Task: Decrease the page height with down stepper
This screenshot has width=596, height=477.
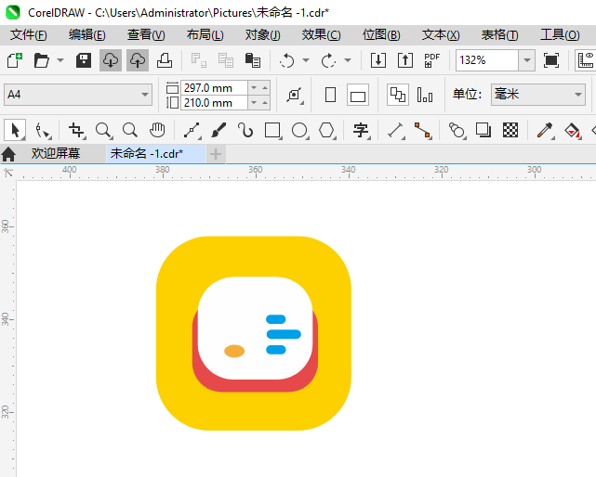Action: point(254,102)
